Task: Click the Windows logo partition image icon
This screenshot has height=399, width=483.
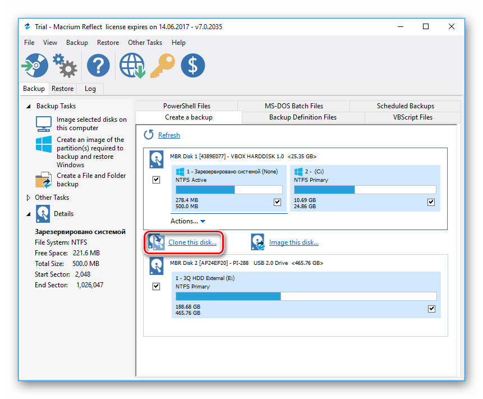Action: (44, 144)
